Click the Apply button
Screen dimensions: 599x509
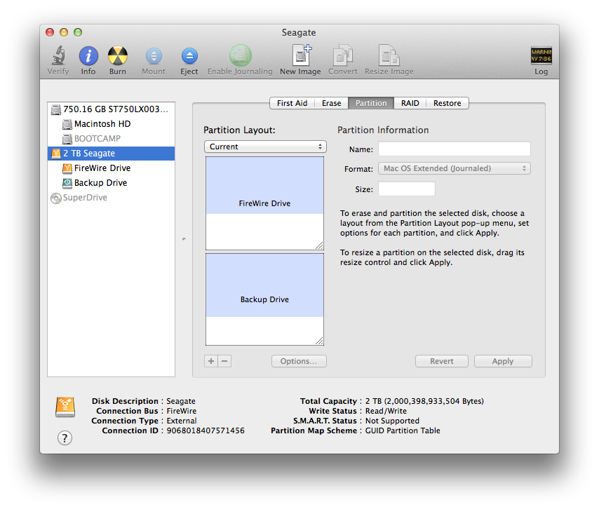pos(503,361)
